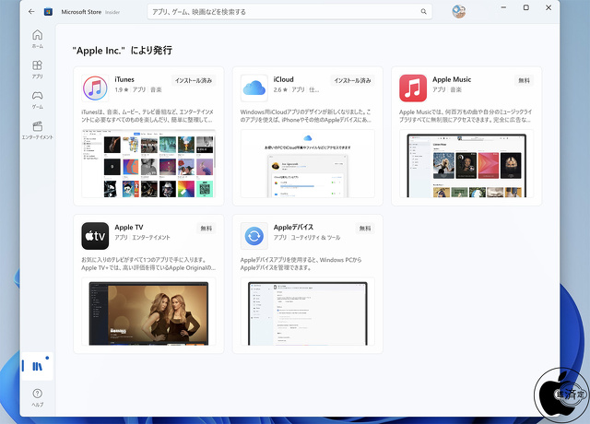Open the Apple TV title link
This screenshot has width=590, height=424.
click(129, 228)
